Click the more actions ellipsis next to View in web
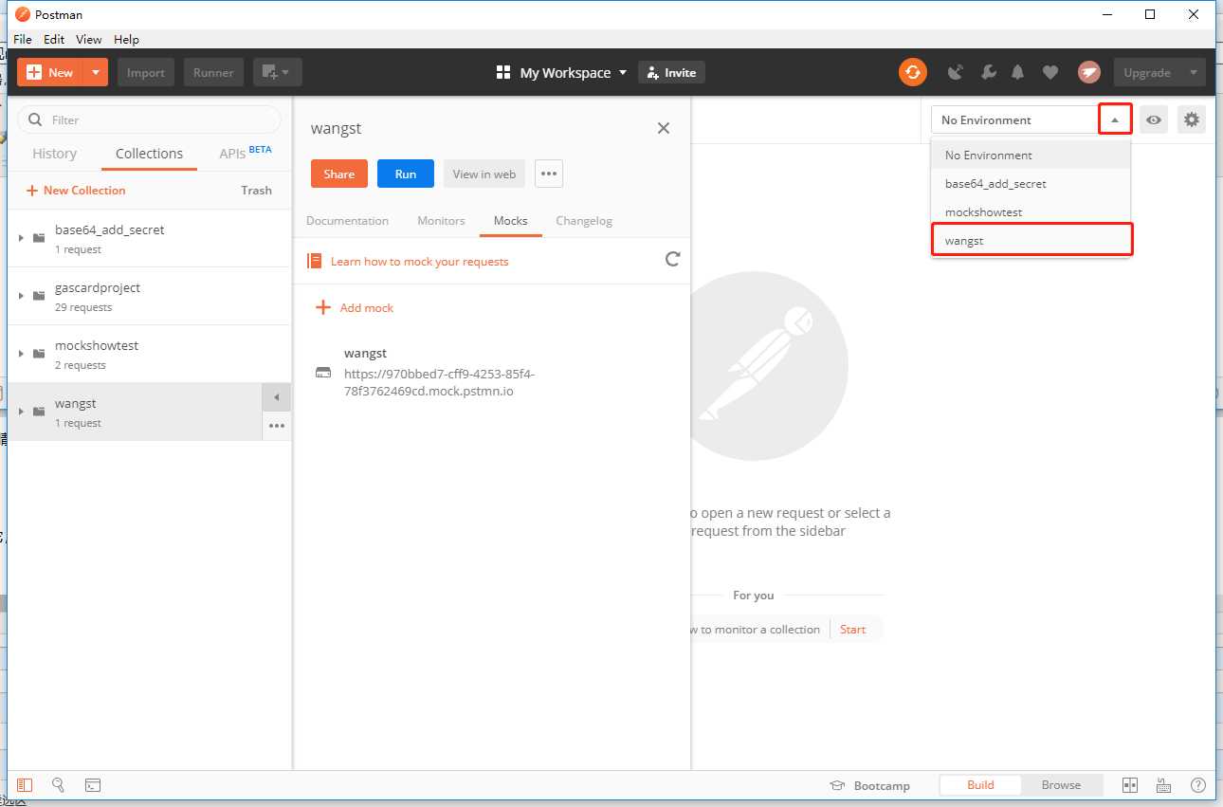 pyautogui.click(x=549, y=174)
